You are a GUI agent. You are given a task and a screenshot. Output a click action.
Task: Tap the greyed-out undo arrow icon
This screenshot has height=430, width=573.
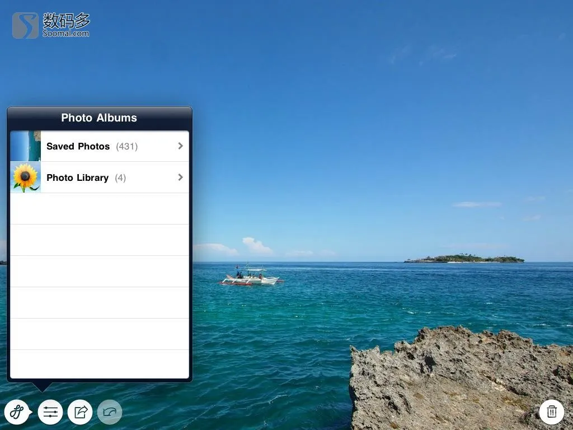pos(110,412)
